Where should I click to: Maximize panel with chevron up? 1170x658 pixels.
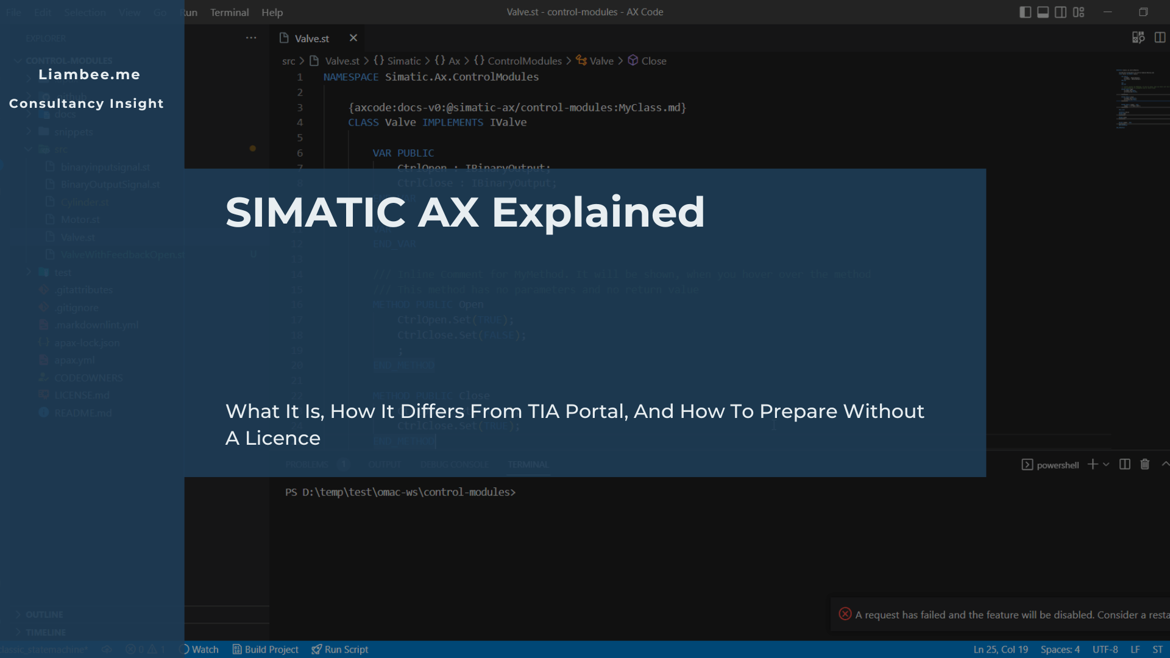point(1165,464)
